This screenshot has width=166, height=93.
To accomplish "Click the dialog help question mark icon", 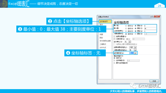I will click(x=152, y=16).
